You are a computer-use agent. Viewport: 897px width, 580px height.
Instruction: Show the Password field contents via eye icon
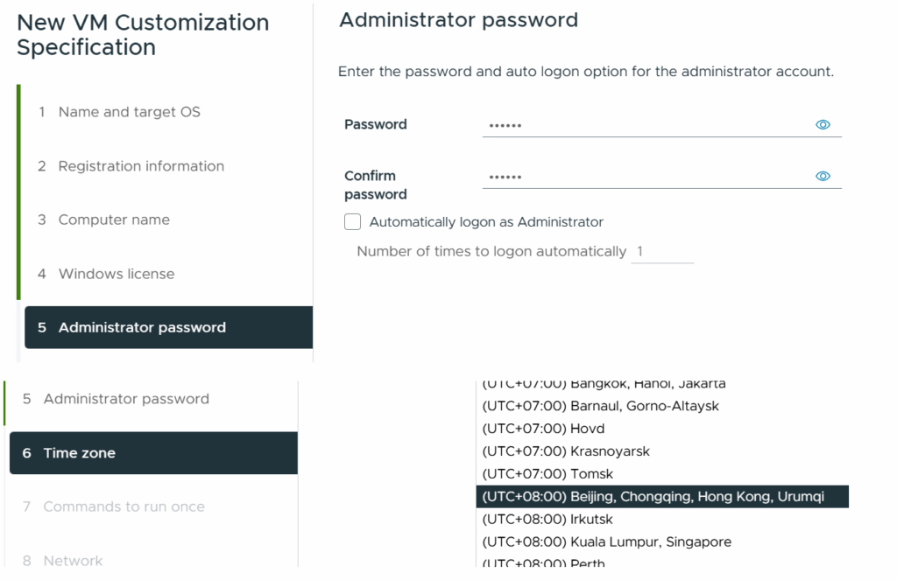click(x=823, y=124)
